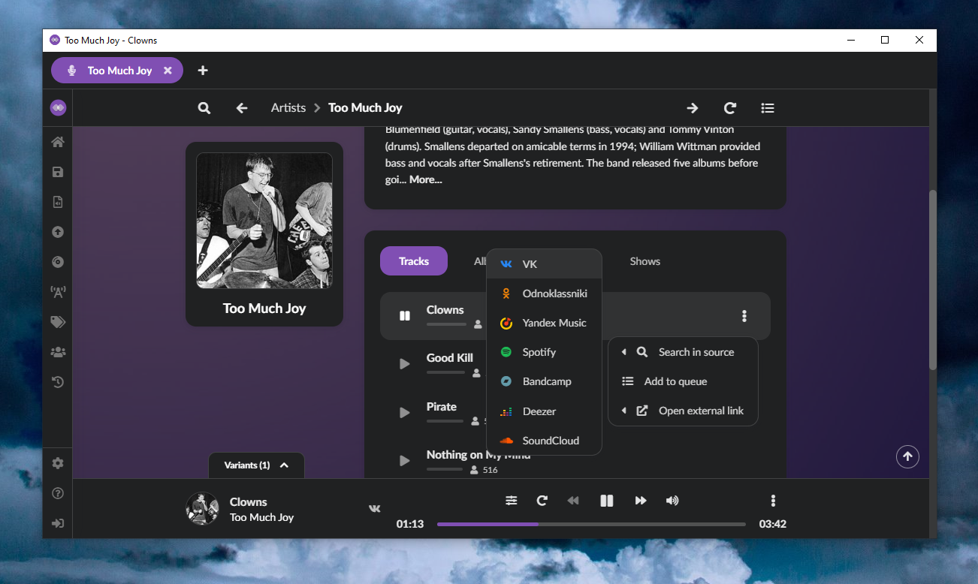Click the album thumbnail in the player bar

point(202,509)
